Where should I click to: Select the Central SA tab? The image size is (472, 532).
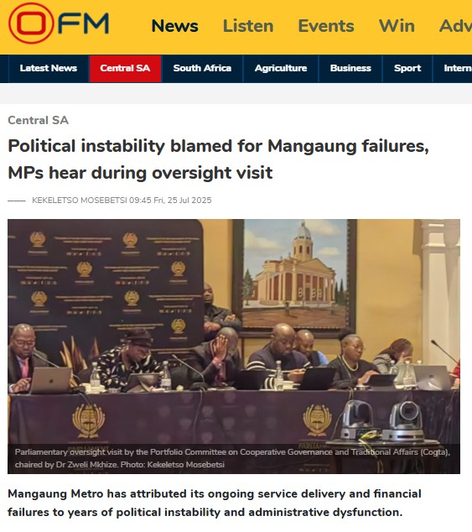pyautogui.click(x=125, y=68)
